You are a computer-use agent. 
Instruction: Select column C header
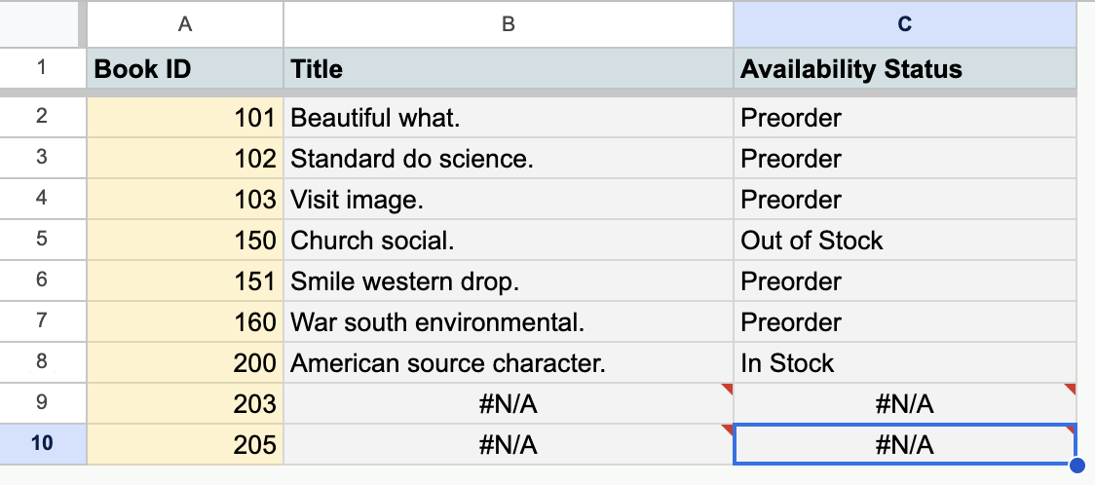[x=905, y=25]
